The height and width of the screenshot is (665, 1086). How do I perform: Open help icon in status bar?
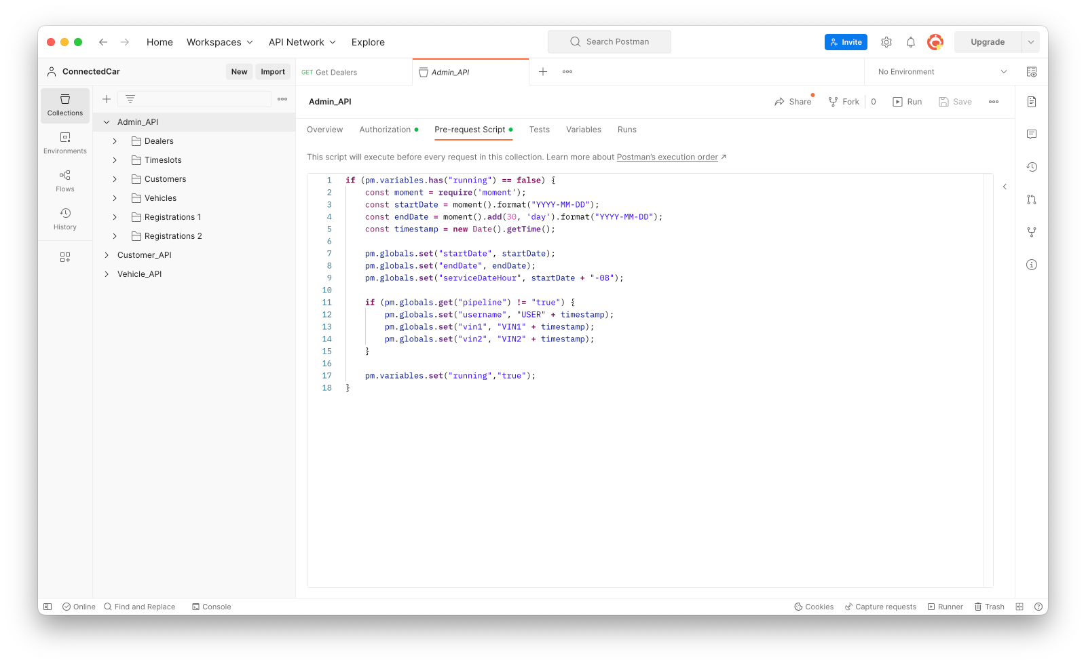click(1038, 607)
